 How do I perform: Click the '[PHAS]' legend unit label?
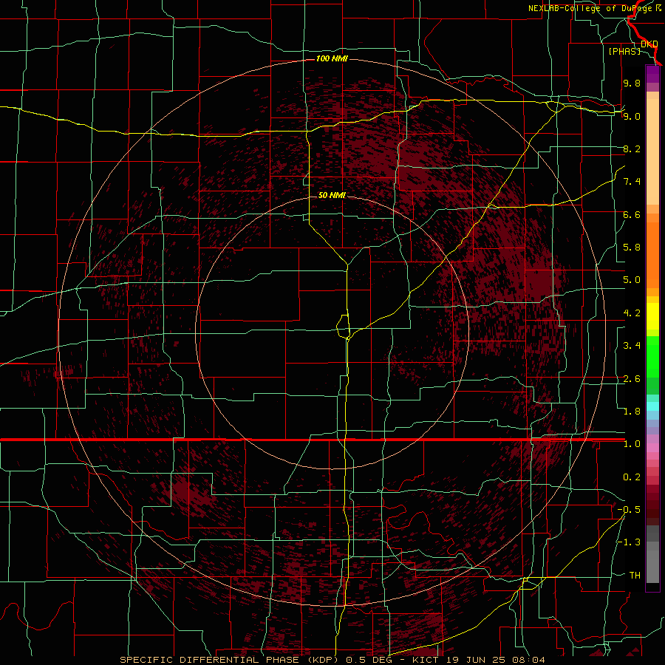pyautogui.click(x=624, y=51)
